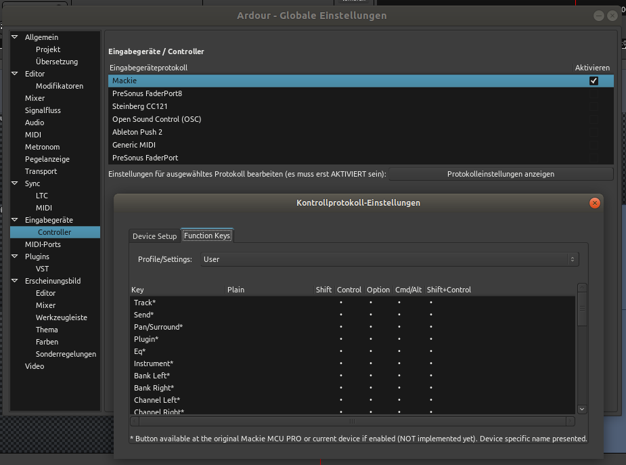Select the Mackie protocol row
The width and height of the screenshot is (626, 465).
(361, 81)
